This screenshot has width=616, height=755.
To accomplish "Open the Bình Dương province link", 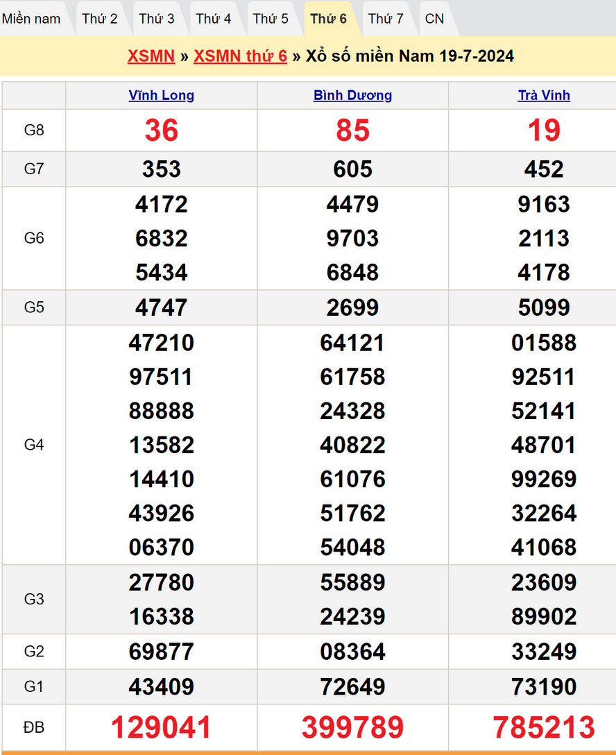I will pyautogui.click(x=352, y=96).
